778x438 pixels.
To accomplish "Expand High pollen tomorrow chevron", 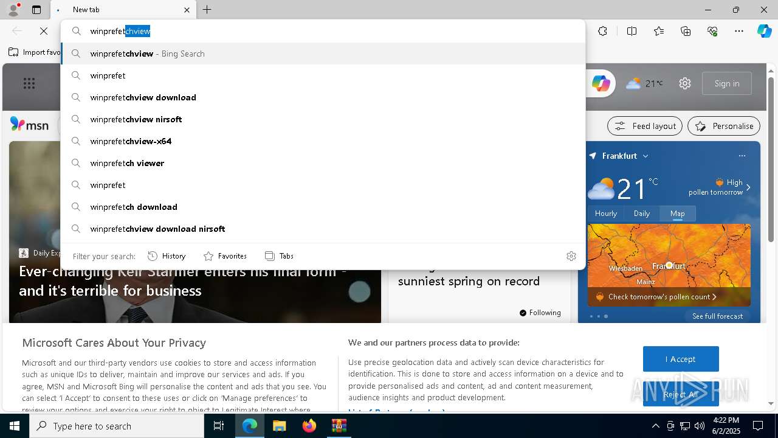I will pos(748,187).
